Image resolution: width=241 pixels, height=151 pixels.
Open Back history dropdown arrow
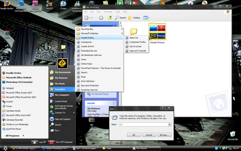[96, 18]
